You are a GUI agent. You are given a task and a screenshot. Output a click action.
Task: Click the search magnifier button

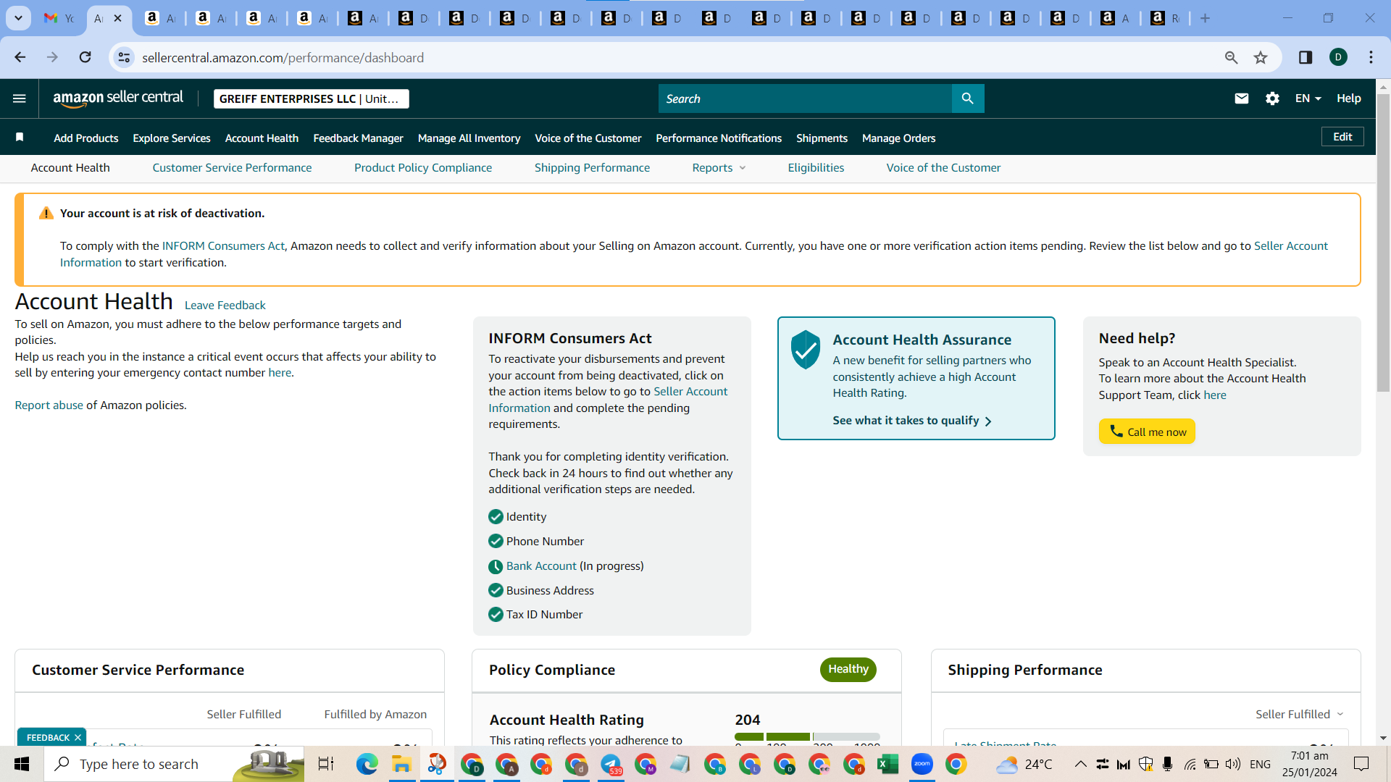[967, 98]
